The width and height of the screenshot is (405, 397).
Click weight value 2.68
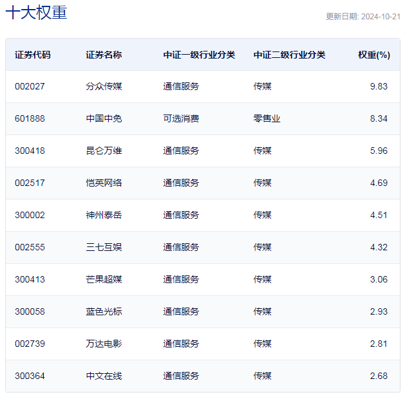click(x=379, y=376)
